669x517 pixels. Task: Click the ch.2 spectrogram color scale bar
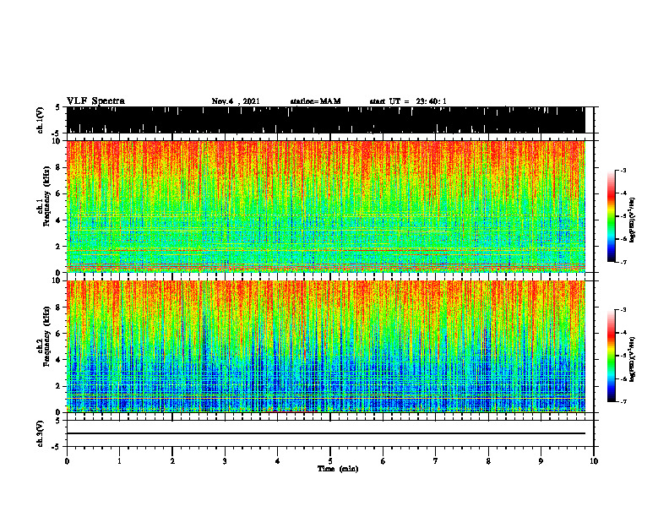point(612,356)
